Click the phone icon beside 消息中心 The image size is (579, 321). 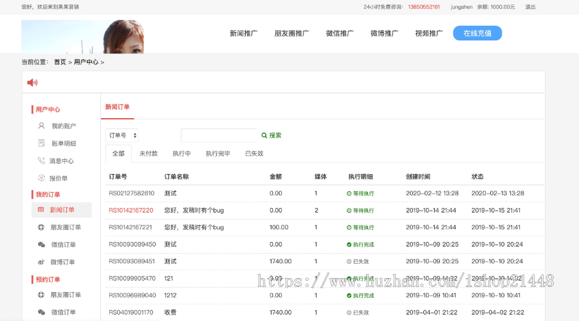click(x=41, y=160)
